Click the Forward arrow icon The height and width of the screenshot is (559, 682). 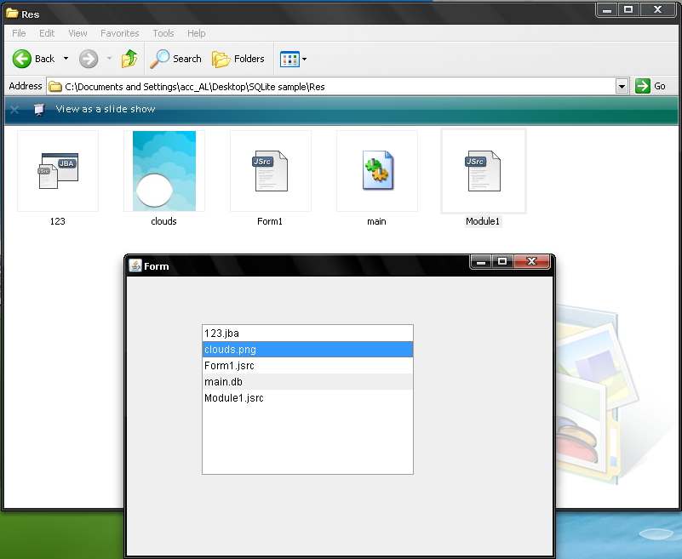click(x=89, y=59)
